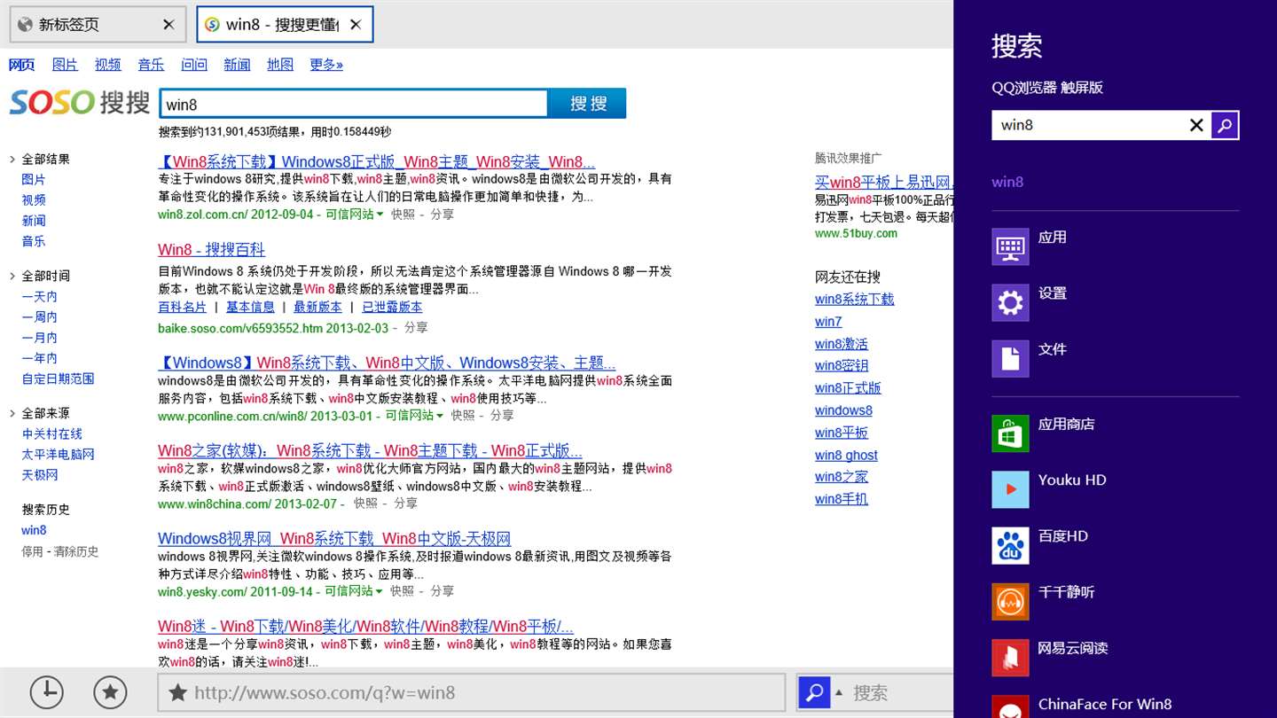This screenshot has width=1277, height=718.
Task: Focus the SOSO search box containing win8
Action: pos(354,104)
